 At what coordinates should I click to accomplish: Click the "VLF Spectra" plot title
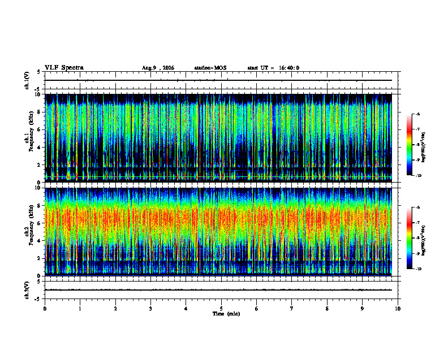tap(64, 68)
